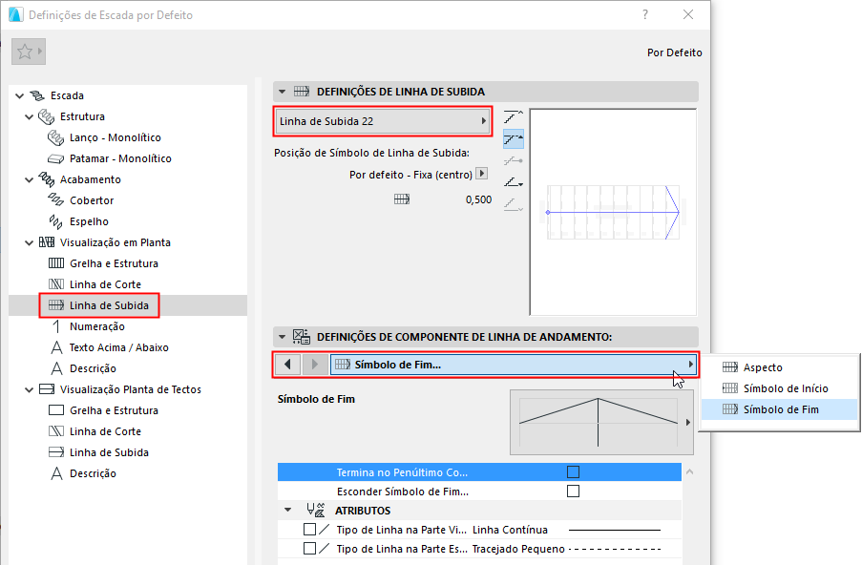Click the 0,500 offset value field
The width and height of the screenshot is (862, 565).
(478, 199)
